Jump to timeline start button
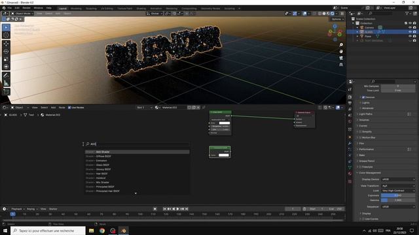The height and width of the screenshot is (235, 419). (x=164, y=209)
